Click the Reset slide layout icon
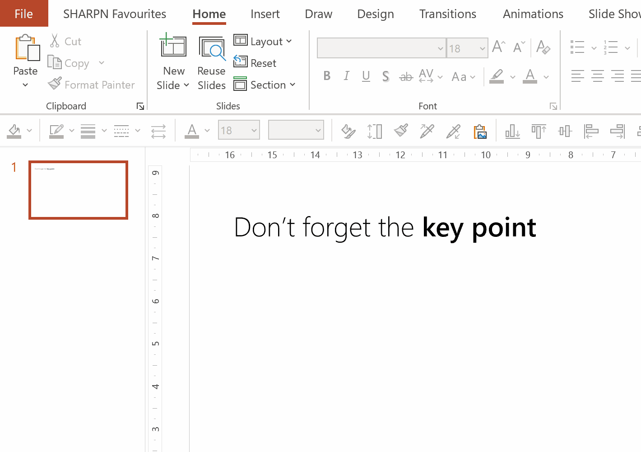Viewport: 641px width, 452px height. pos(242,62)
